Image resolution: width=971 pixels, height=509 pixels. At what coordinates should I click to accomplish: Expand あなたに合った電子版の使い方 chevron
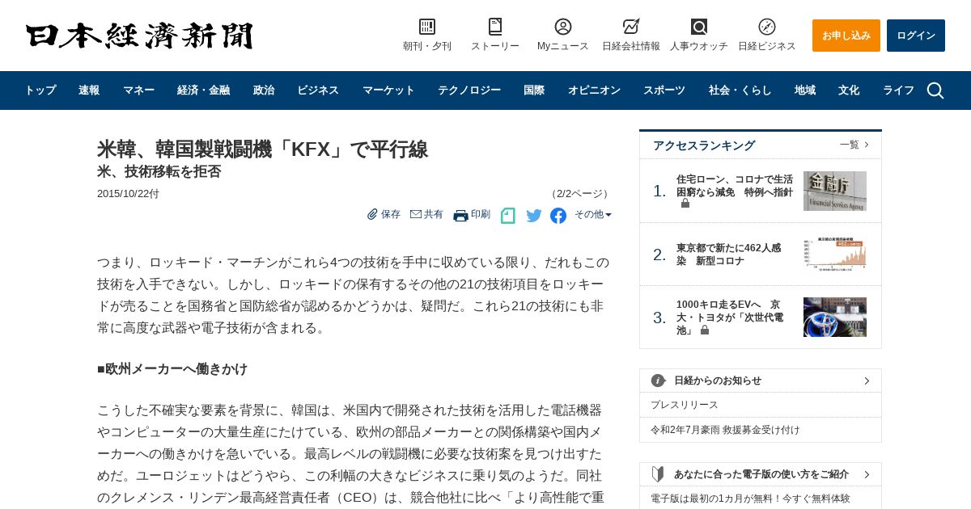[867, 474]
